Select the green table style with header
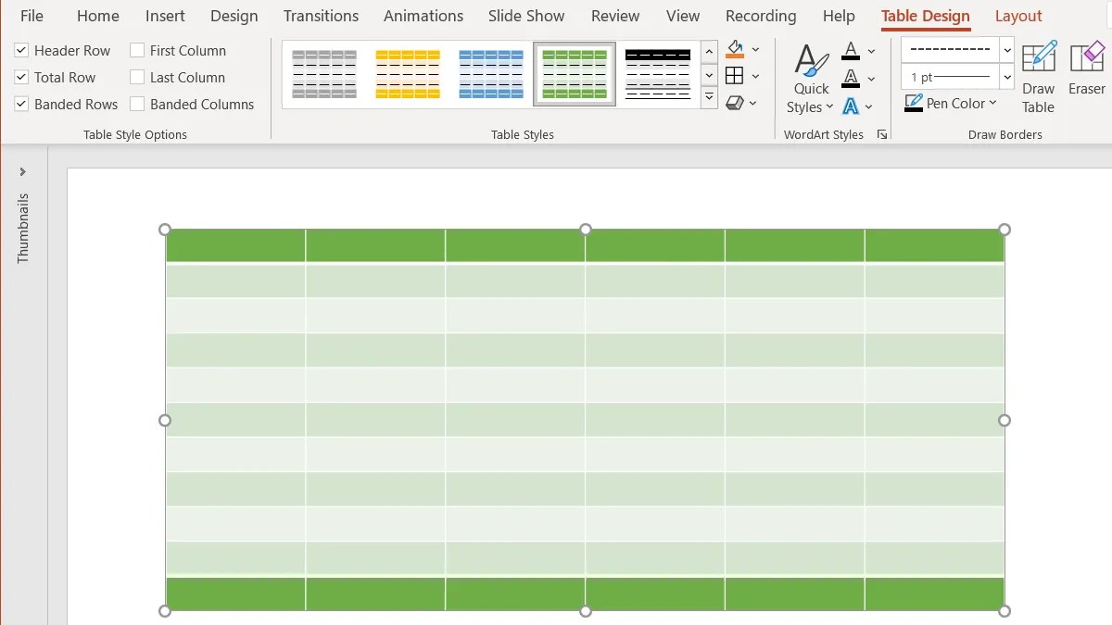Screen dimensions: 1112x625 tap(575, 72)
